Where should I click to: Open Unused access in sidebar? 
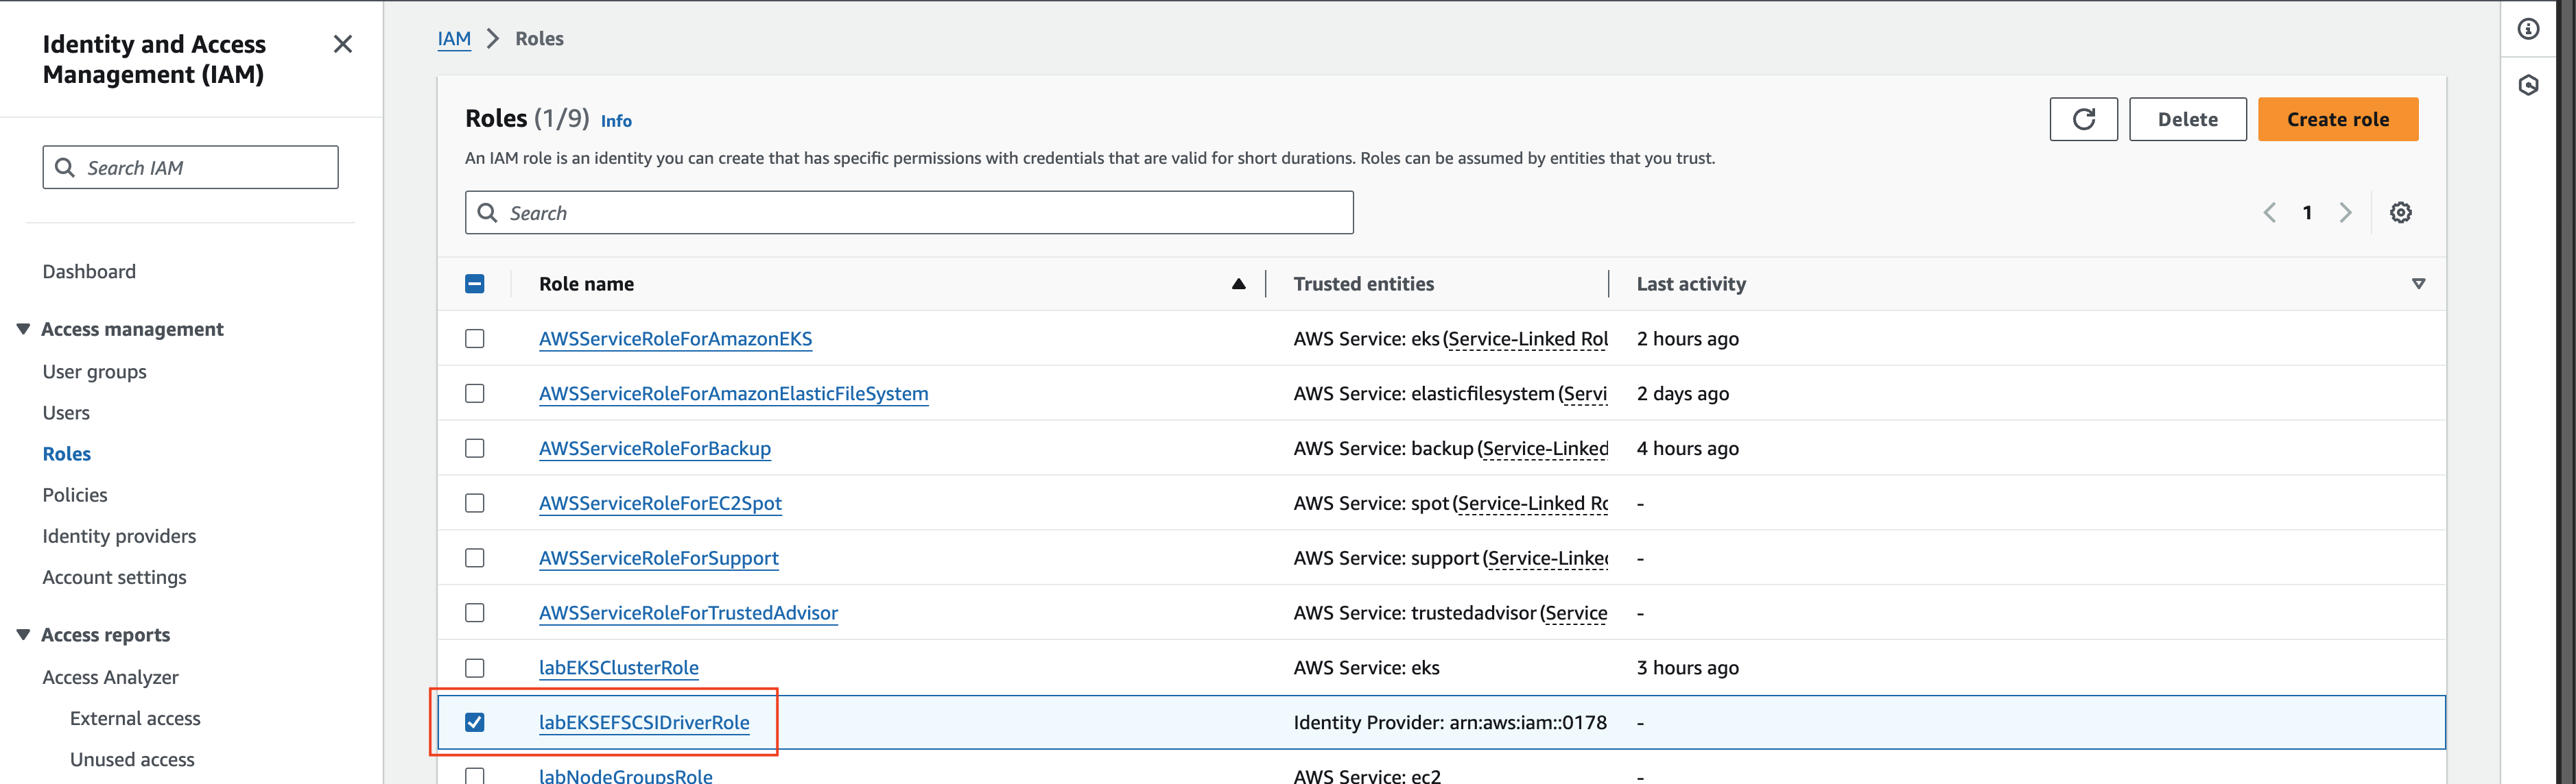click(x=132, y=759)
